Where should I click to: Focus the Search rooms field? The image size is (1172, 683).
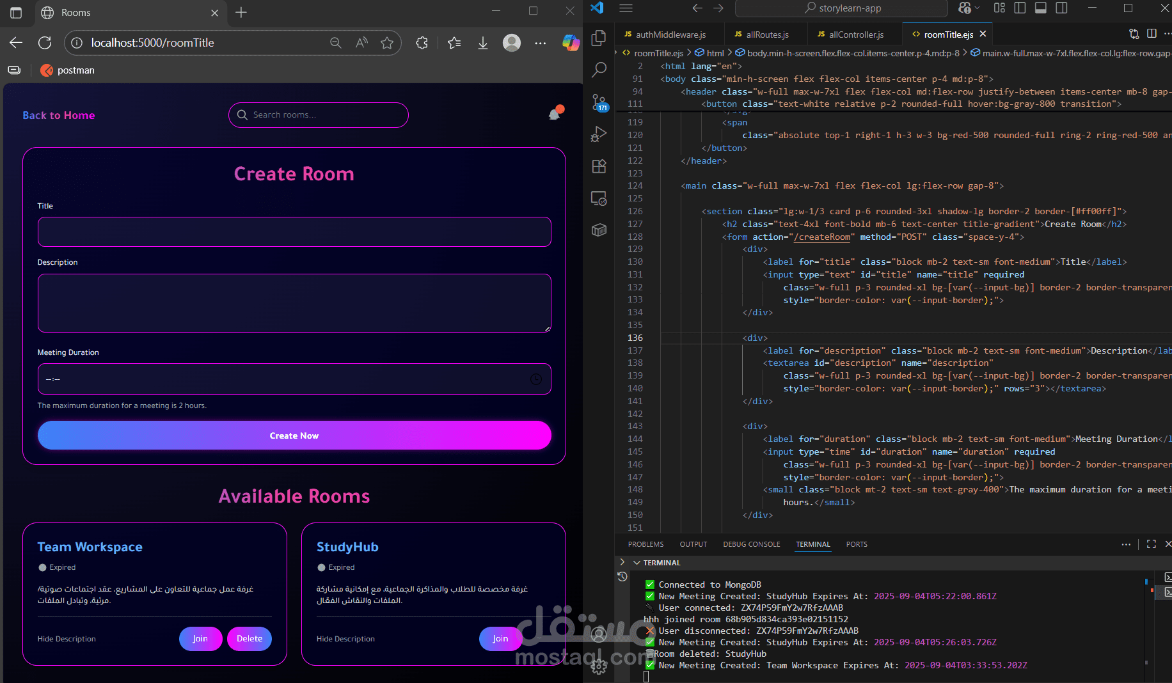coord(319,115)
